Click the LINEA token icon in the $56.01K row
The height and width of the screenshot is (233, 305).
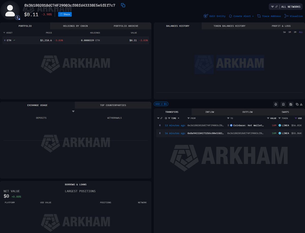tap(280, 126)
